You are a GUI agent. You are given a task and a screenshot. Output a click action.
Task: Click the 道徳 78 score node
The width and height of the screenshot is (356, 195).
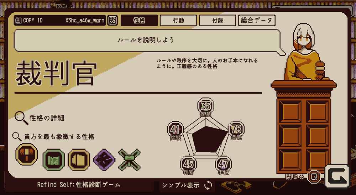coord(236,130)
